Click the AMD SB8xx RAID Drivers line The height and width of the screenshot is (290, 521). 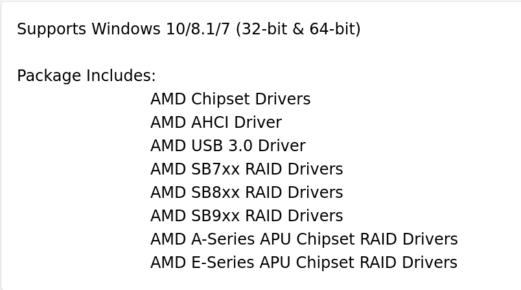[246, 193]
